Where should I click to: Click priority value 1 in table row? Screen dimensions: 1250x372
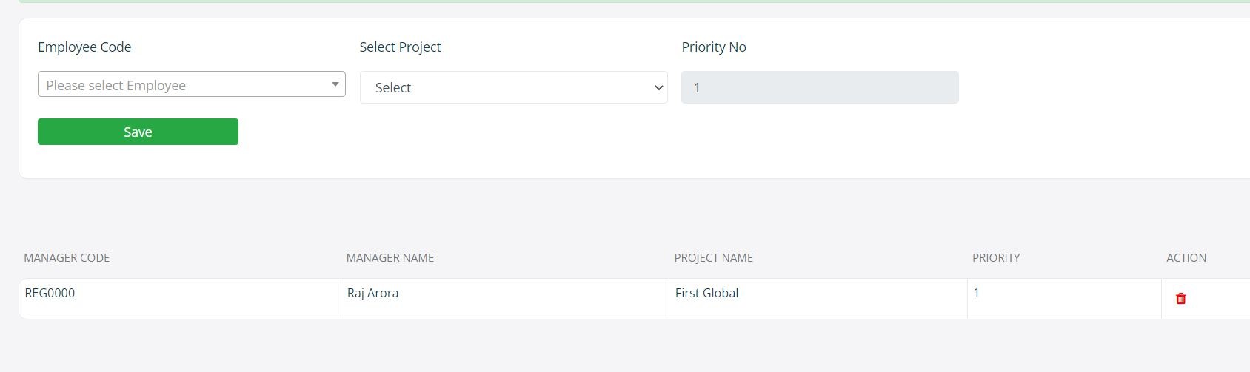[x=977, y=293]
